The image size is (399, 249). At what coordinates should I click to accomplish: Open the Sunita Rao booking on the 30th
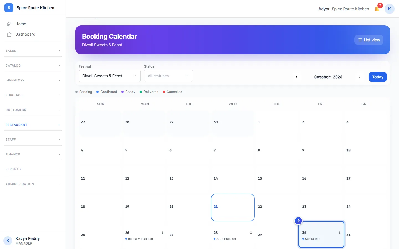coord(311,239)
